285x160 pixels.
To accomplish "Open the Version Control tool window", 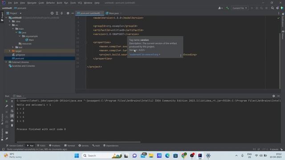I will pos(15,145).
